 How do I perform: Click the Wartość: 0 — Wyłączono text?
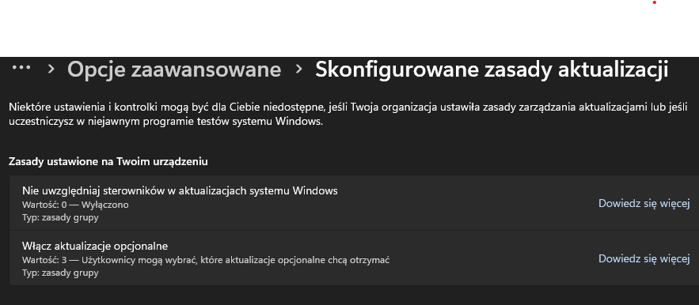pyautogui.click(x=75, y=205)
